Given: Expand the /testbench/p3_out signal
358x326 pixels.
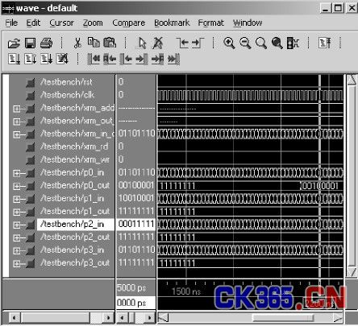Looking at the screenshot, I should pyautogui.click(x=16, y=263).
